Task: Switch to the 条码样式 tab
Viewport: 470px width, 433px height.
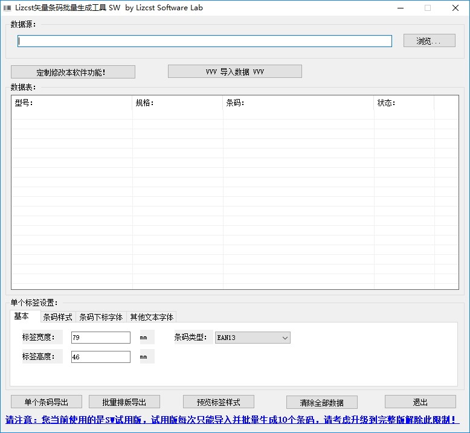Action: click(x=58, y=317)
